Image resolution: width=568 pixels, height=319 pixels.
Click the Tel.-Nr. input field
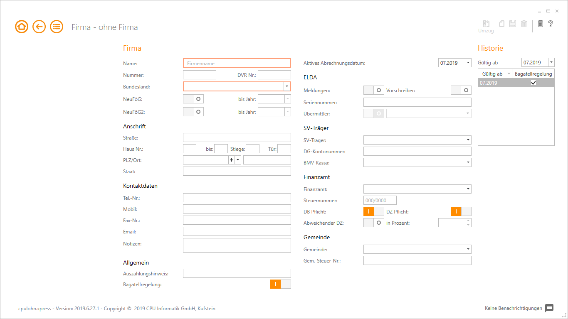[237, 198]
